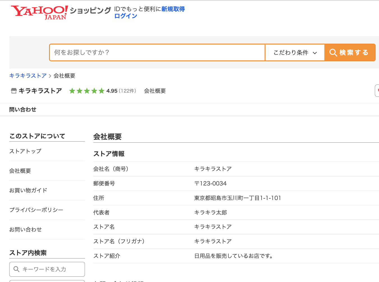Click the IDでもっと便利に text

coord(138,9)
